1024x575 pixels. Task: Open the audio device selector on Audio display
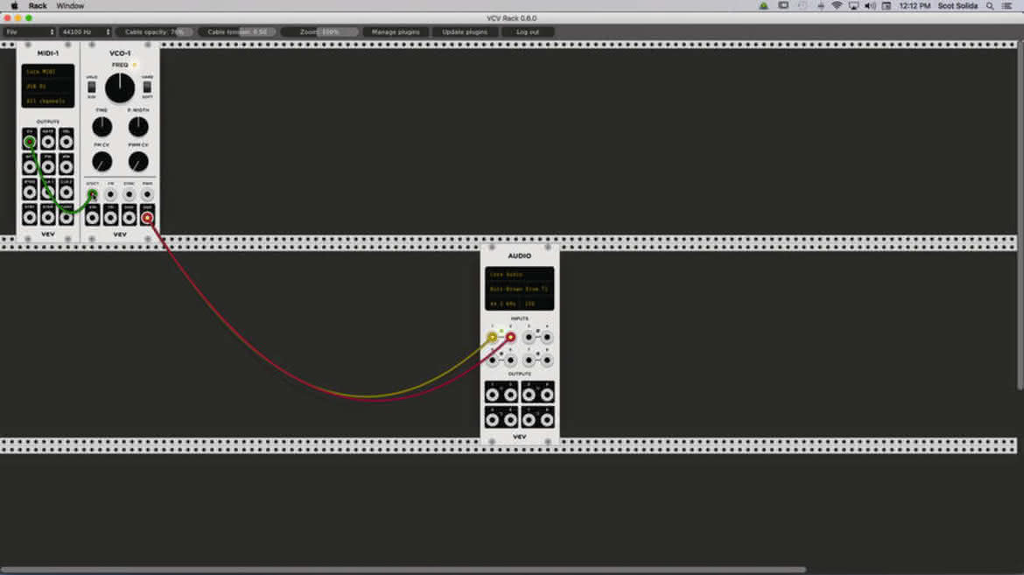pos(520,290)
